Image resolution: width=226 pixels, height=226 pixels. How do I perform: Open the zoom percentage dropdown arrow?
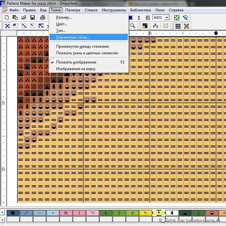[x=167, y=18]
